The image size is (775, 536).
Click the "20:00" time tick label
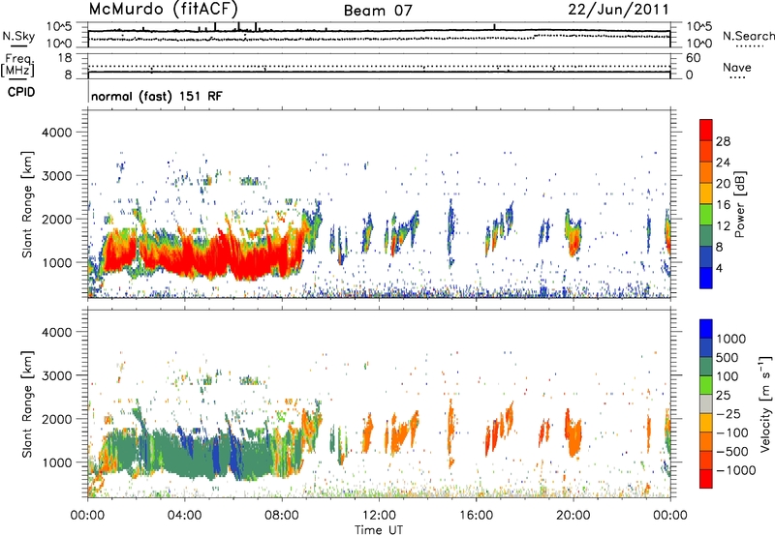click(x=573, y=516)
